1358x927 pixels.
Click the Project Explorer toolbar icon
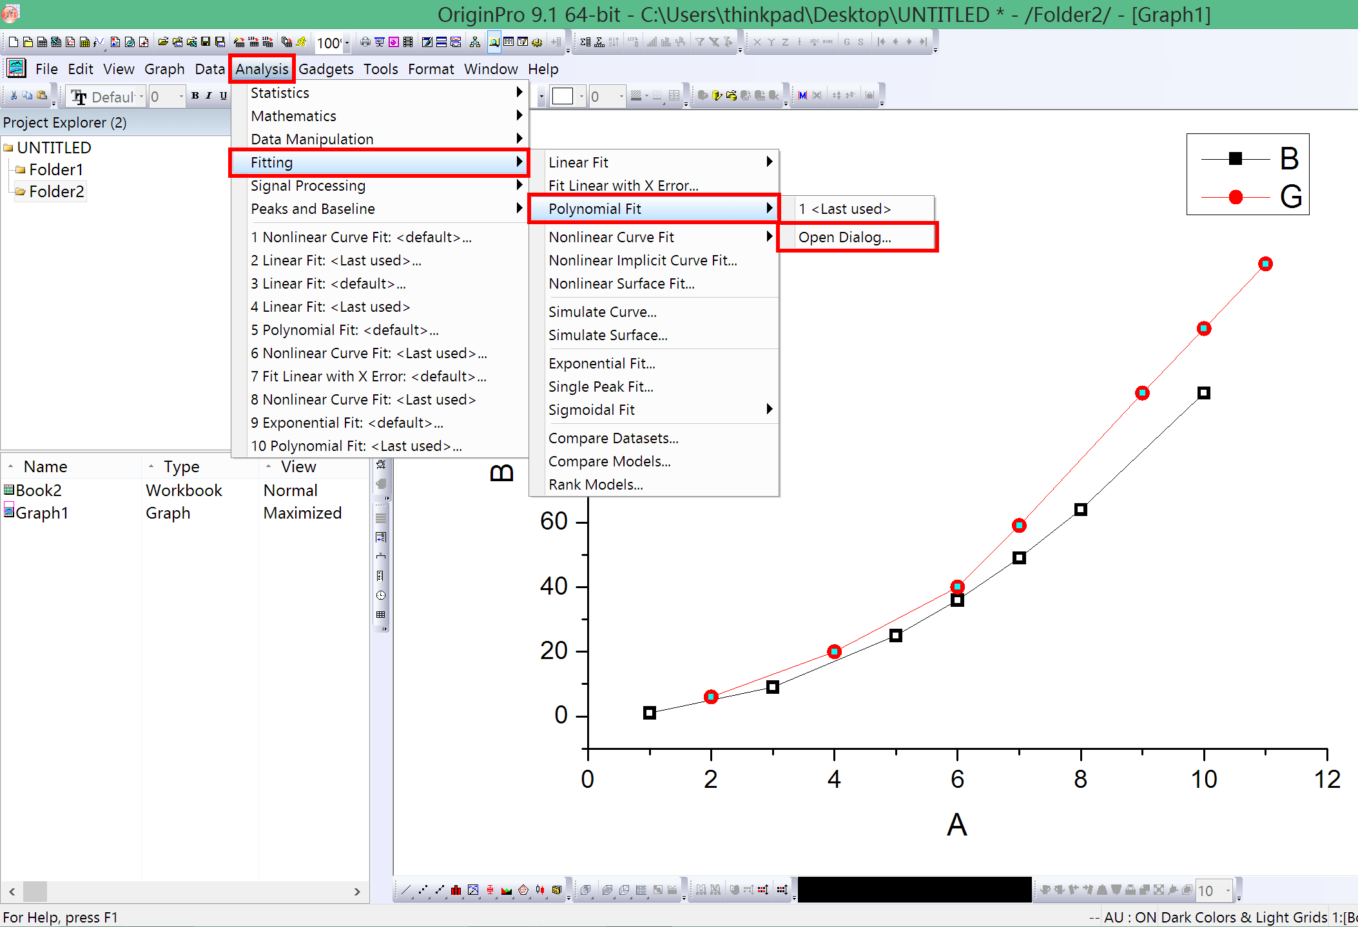[494, 43]
